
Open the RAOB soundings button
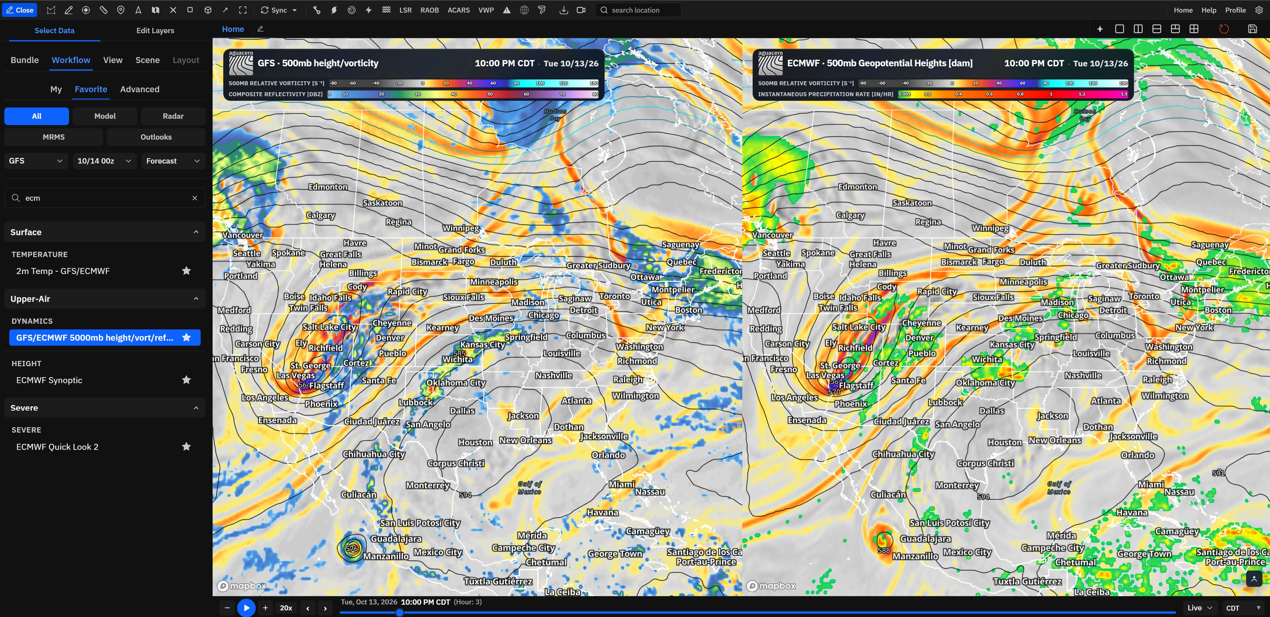point(430,10)
